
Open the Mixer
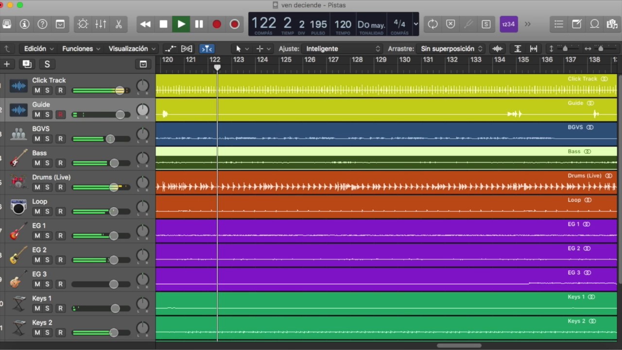pos(101,24)
